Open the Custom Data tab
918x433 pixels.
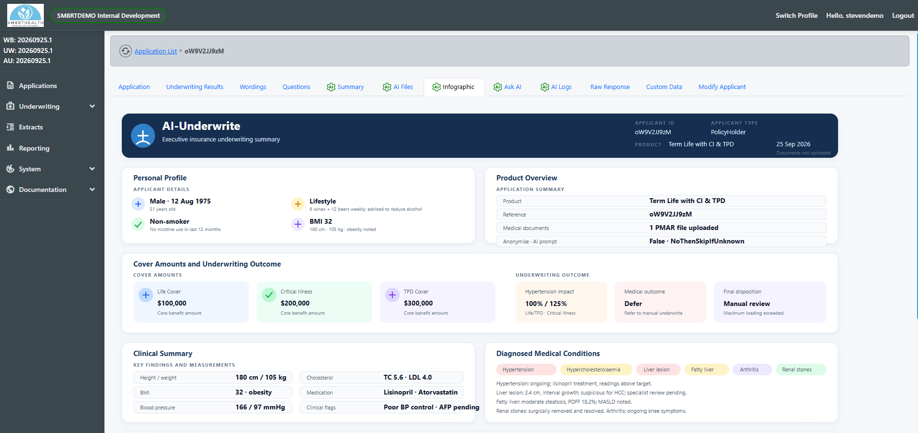coord(664,87)
